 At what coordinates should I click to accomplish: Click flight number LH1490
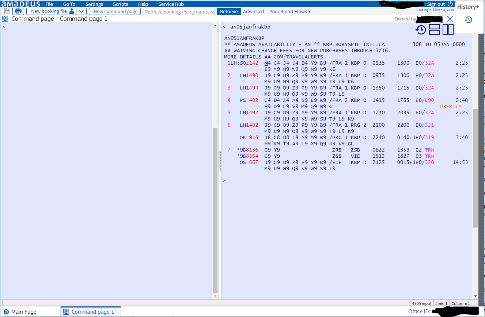[x=249, y=75]
